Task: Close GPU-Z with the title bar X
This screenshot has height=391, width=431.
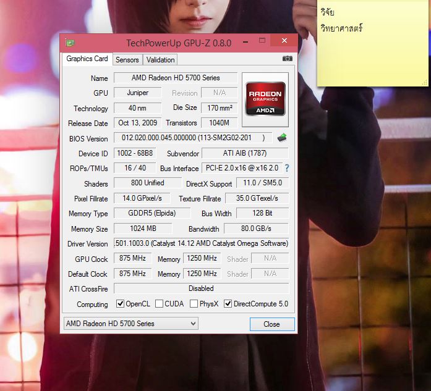Action: point(284,41)
